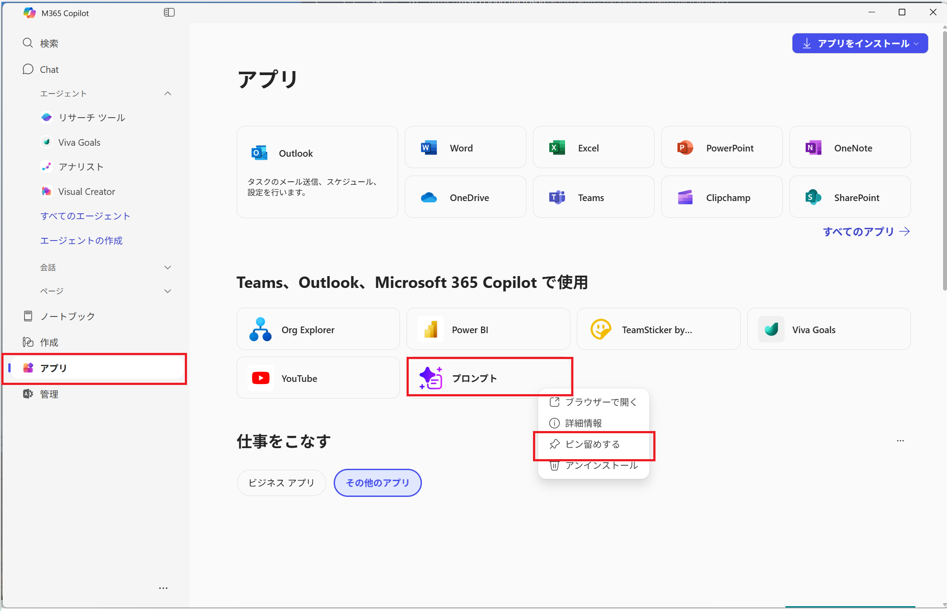Launch Word from the apps grid
947x611 pixels.
click(x=461, y=147)
